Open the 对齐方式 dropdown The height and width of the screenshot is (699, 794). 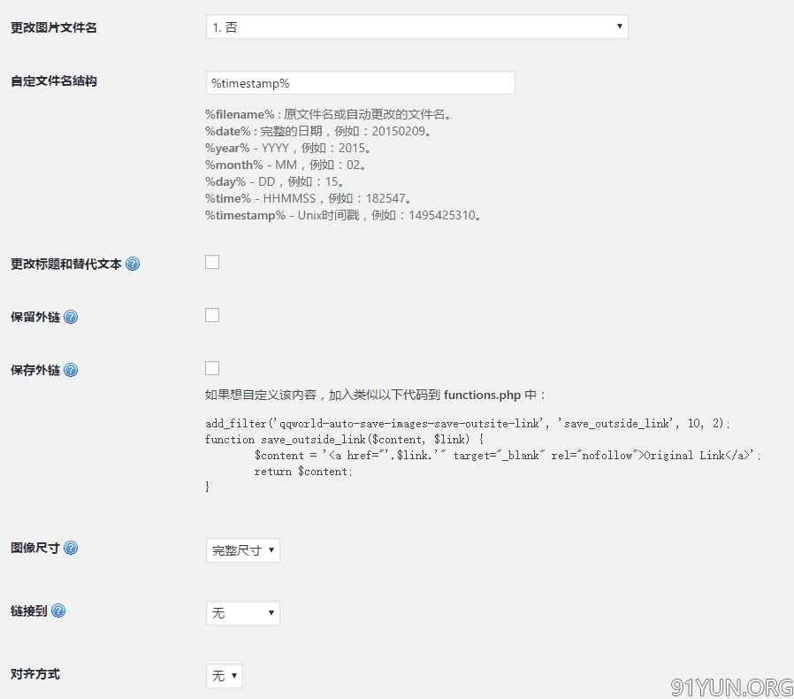225,676
